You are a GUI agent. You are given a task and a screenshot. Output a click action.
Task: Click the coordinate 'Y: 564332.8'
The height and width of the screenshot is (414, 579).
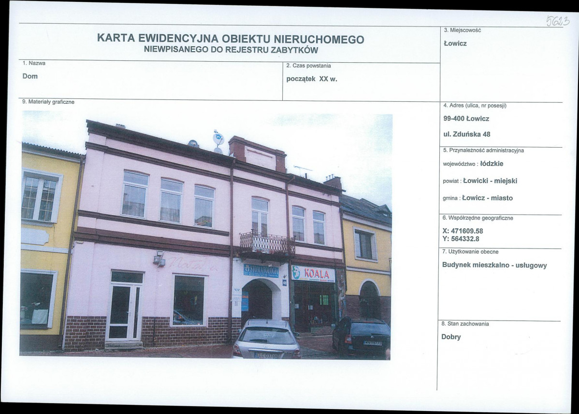click(x=461, y=239)
